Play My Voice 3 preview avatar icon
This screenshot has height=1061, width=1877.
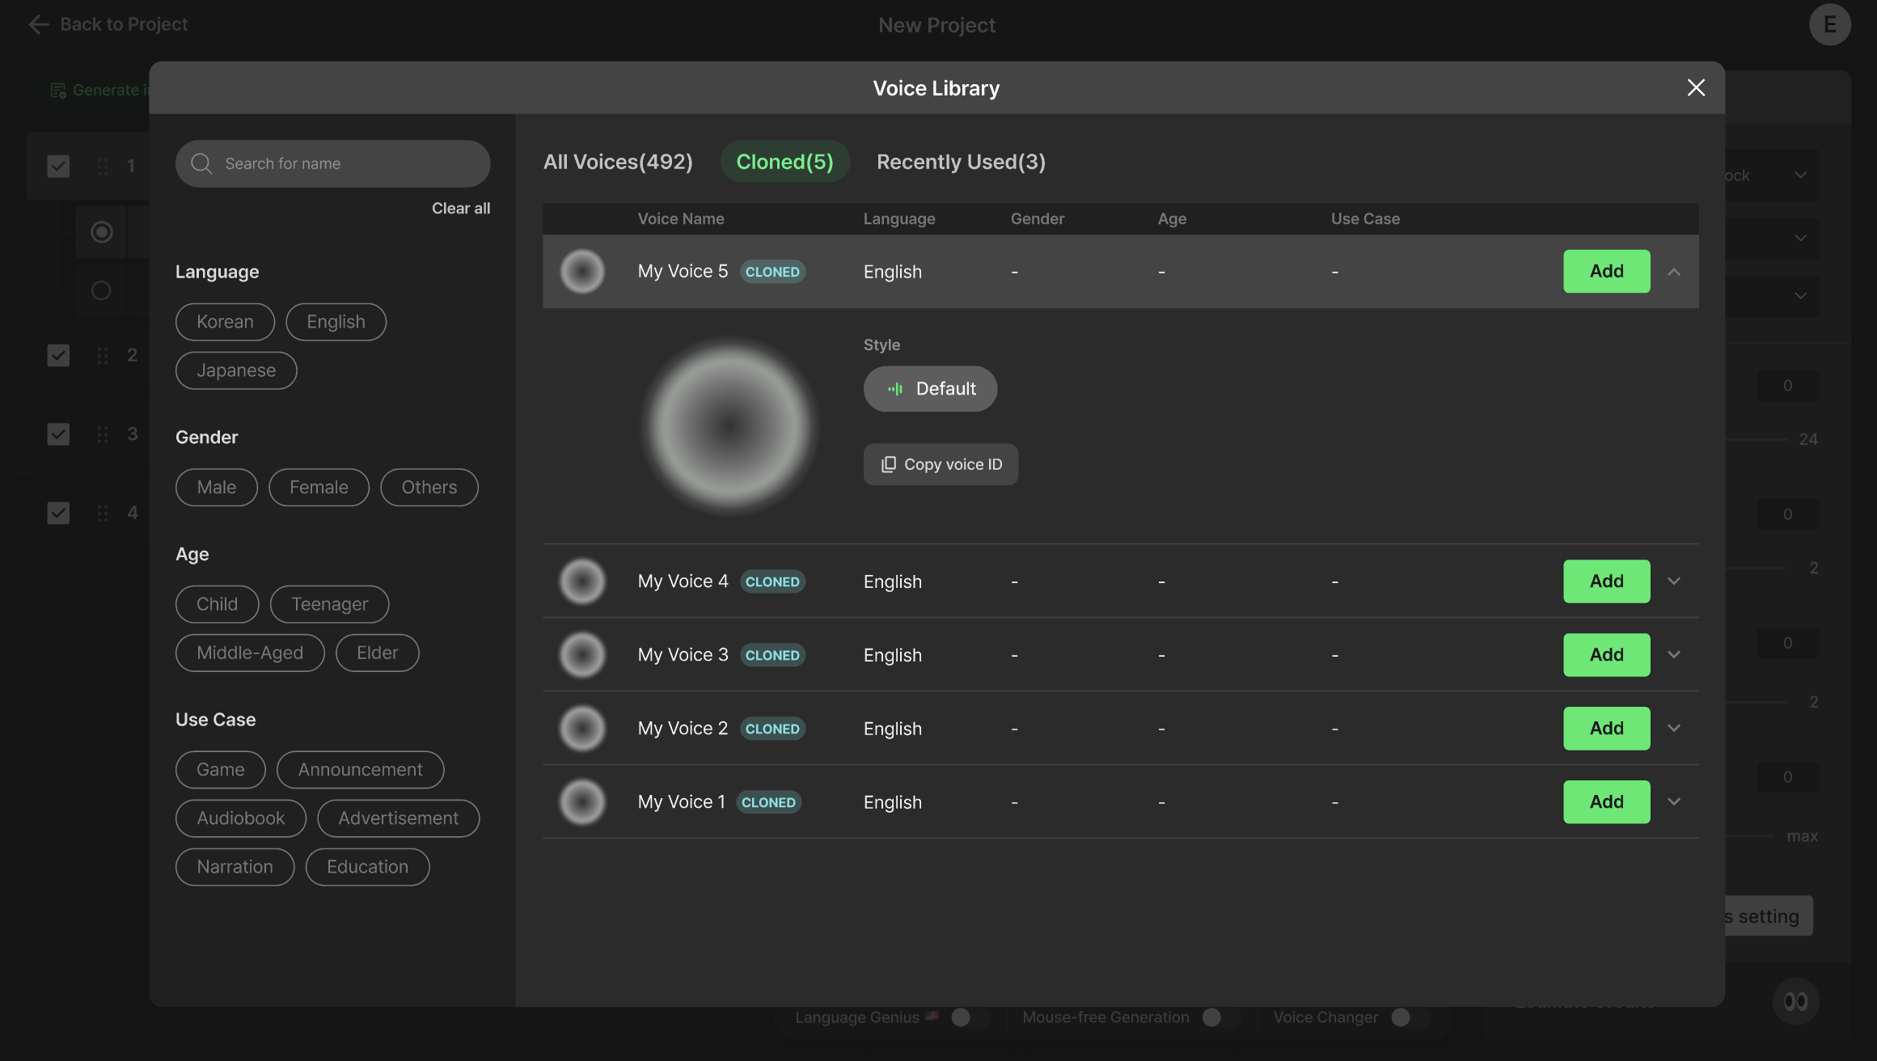pyautogui.click(x=582, y=654)
